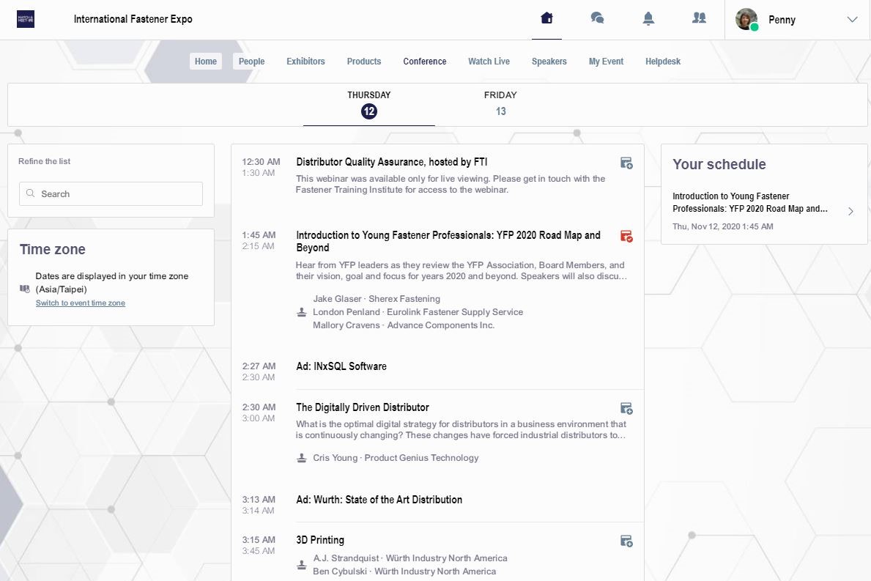Click speaker icon beside 3D Printing speakers
This screenshot has height=581, width=871.
pos(302,565)
